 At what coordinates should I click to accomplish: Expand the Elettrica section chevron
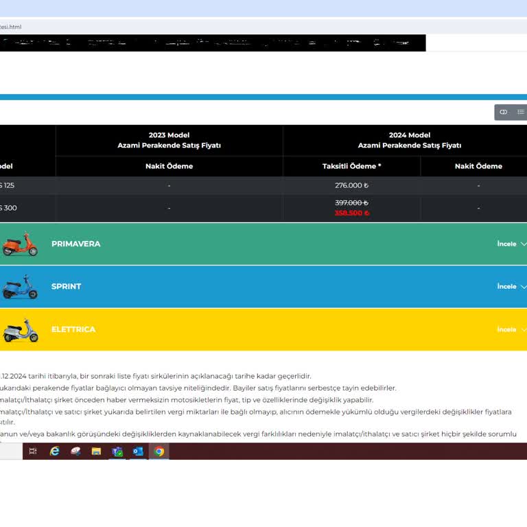[524, 329]
